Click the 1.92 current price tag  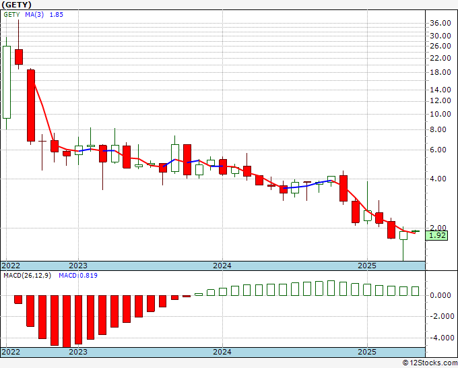click(436, 235)
